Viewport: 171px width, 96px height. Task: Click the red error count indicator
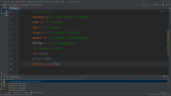(x=159, y=11)
